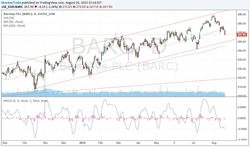Click the 250.00 price axis label
The image size is (250, 147).
pyautogui.click(x=242, y=51)
